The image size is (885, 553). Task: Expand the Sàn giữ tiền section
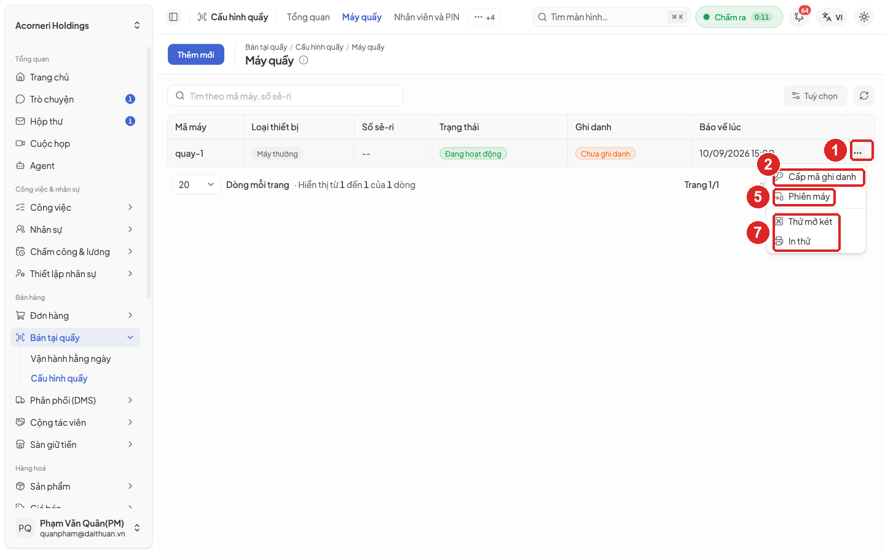coord(76,445)
